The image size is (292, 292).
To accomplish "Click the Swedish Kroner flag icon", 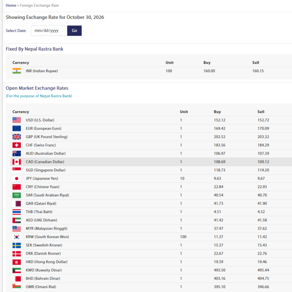I will 17,245.
